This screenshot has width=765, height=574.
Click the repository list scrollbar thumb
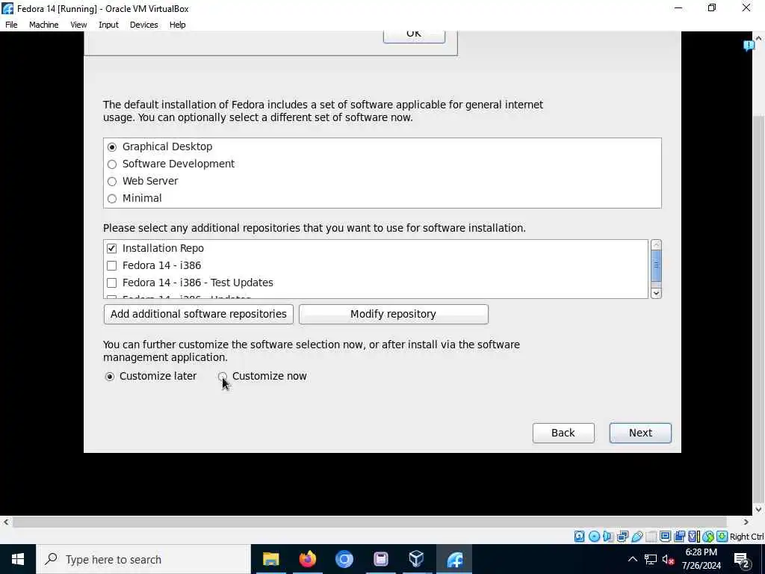point(656,265)
